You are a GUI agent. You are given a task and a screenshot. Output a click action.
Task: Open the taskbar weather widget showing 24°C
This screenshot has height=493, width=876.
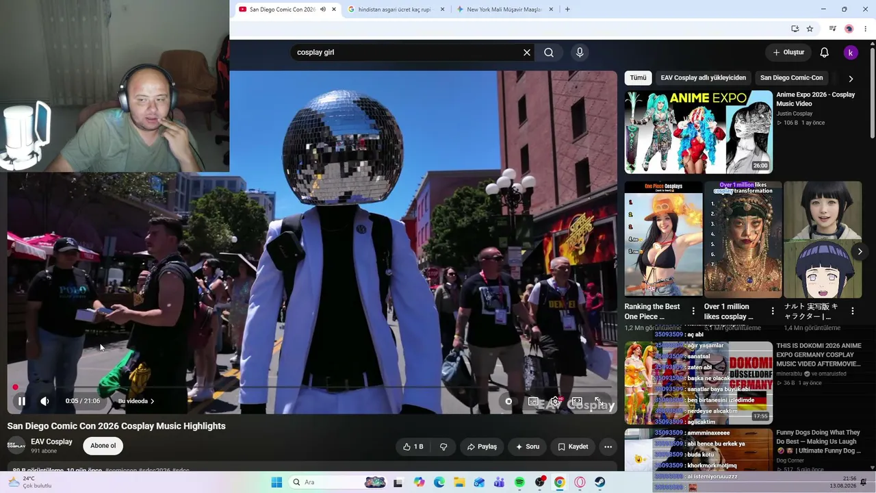31,482
